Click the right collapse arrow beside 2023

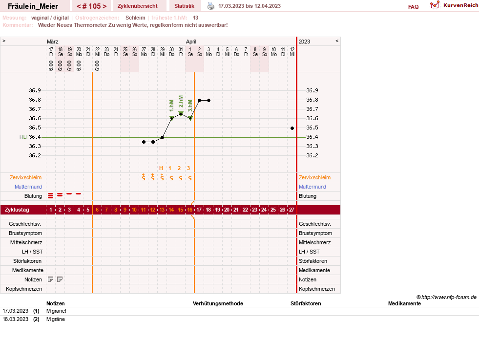coord(337,41)
